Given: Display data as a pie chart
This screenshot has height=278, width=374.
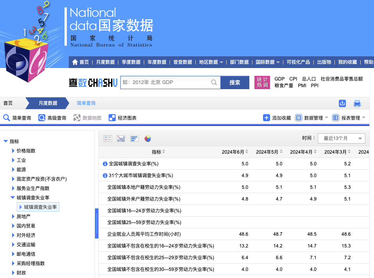Looking at the screenshot, I should pos(147,138).
